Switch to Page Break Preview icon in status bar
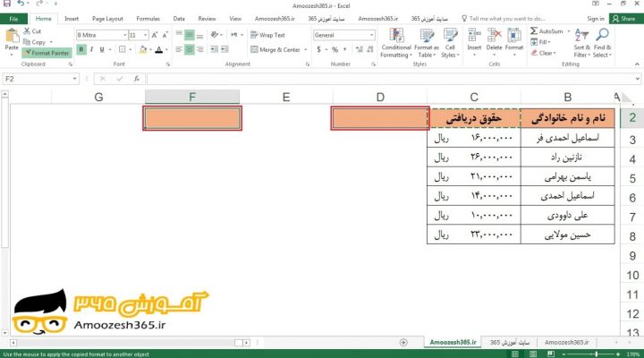 (551, 354)
